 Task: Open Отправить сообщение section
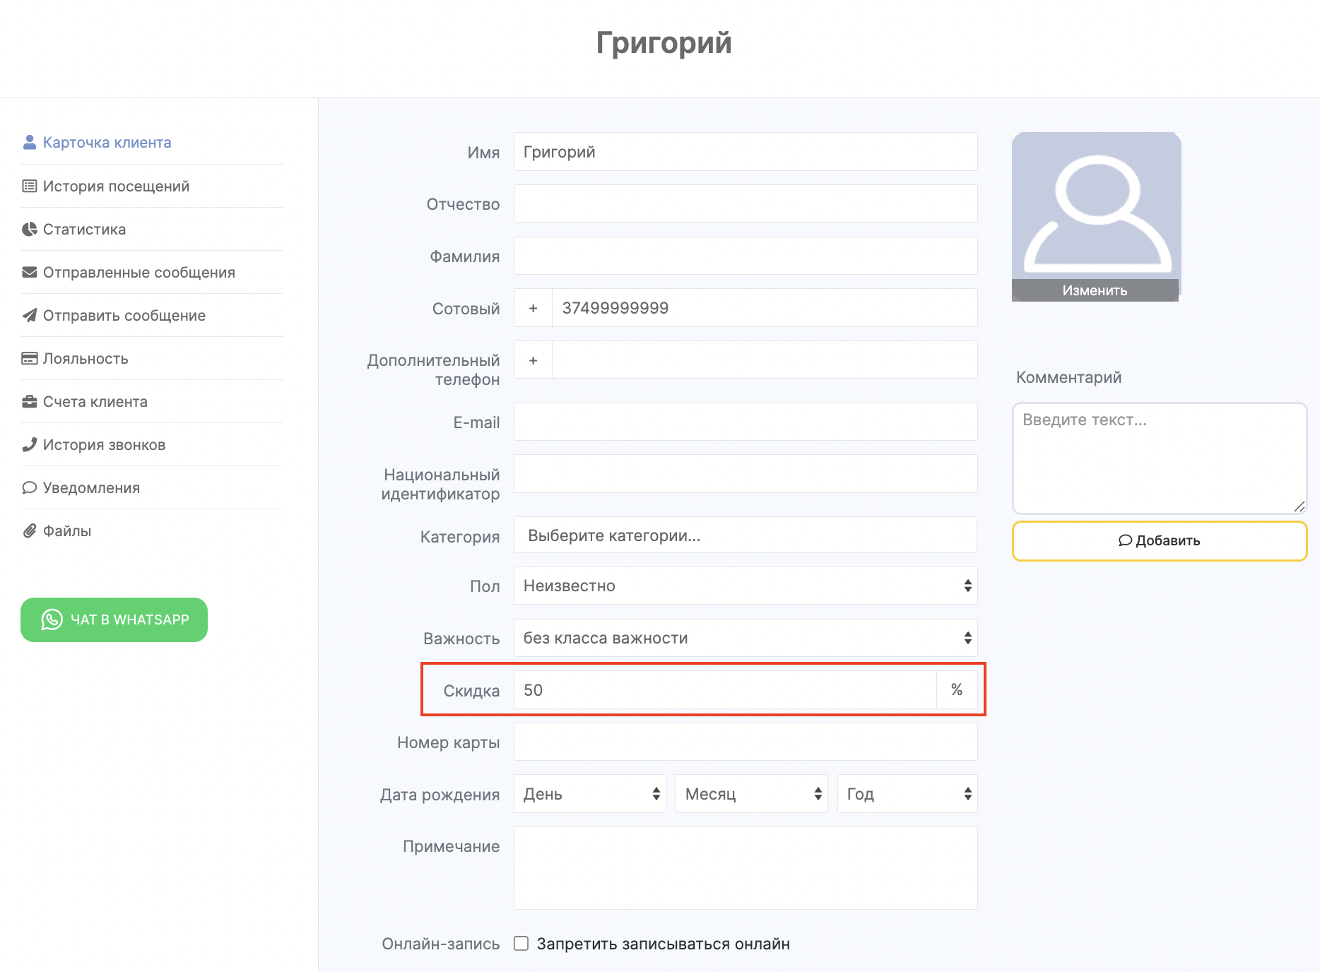click(124, 316)
